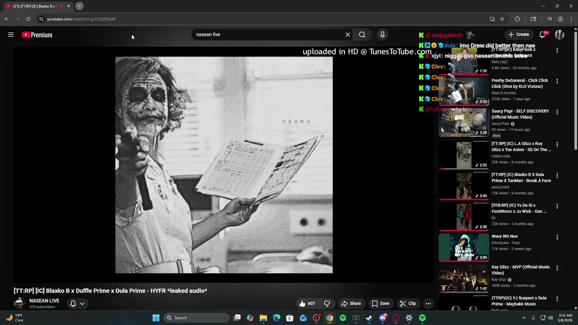
Task: Click the Joker video player image
Action: pyautogui.click(x=224, y=165)
